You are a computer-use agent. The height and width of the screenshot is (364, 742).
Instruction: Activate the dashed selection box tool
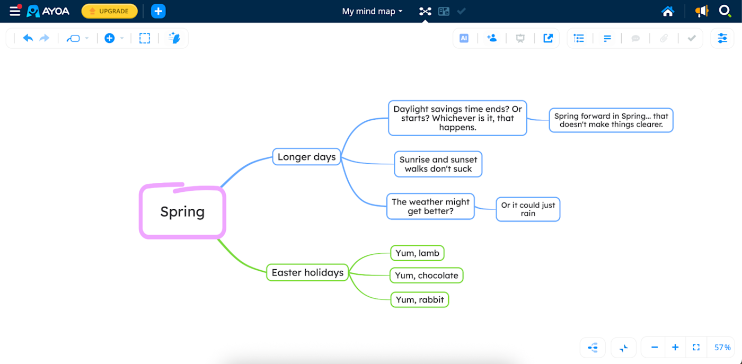point(144,38)
